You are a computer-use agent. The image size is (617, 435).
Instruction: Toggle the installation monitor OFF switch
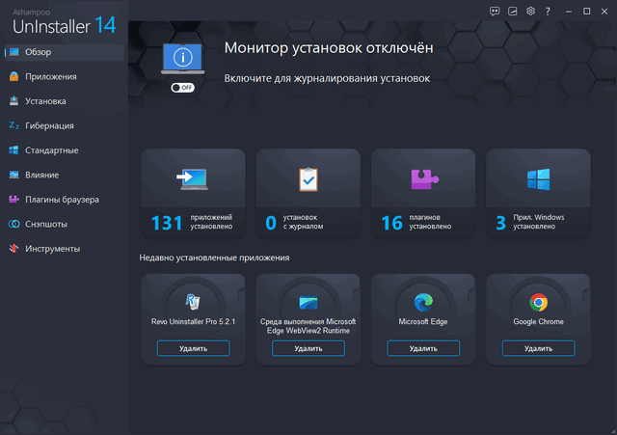[x=182, y=87]
